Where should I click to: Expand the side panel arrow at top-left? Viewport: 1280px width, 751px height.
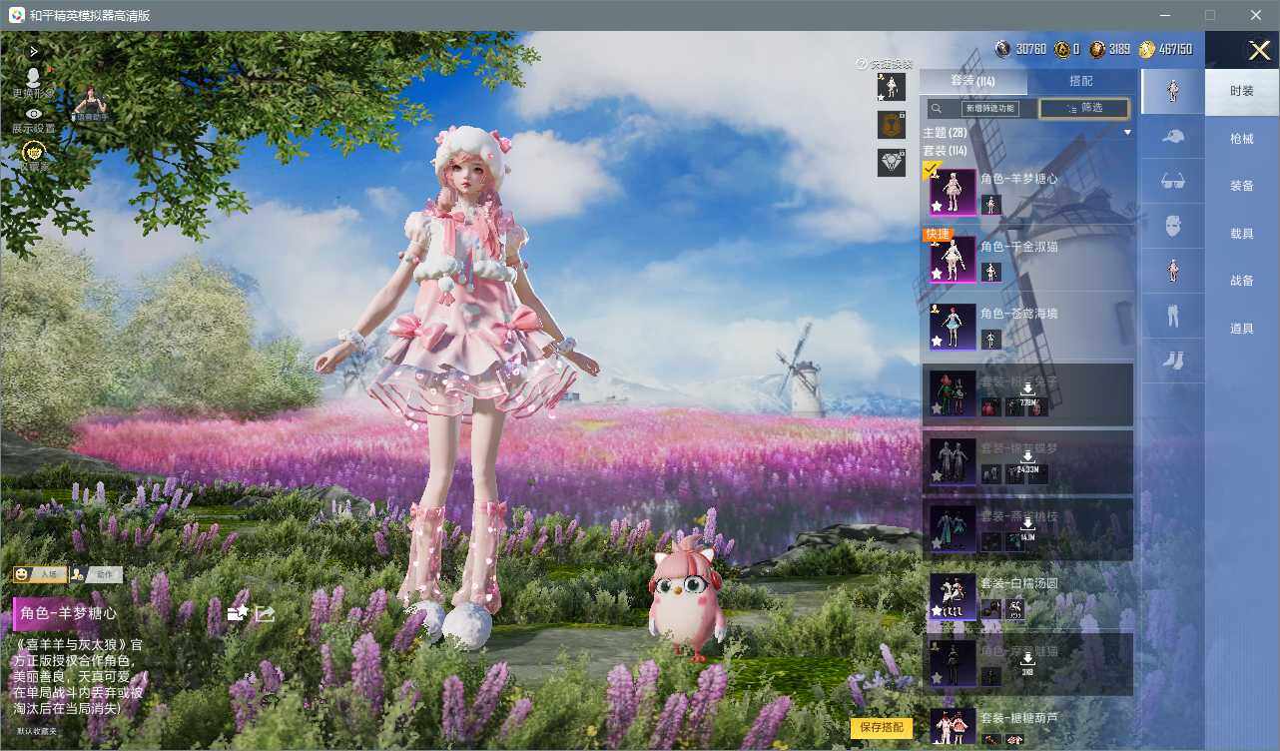point(33,50)
